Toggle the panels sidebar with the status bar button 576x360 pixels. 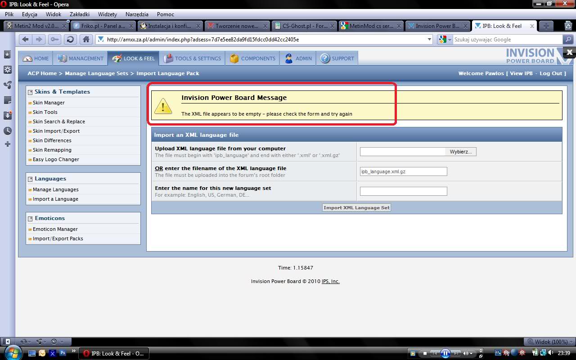7,342
